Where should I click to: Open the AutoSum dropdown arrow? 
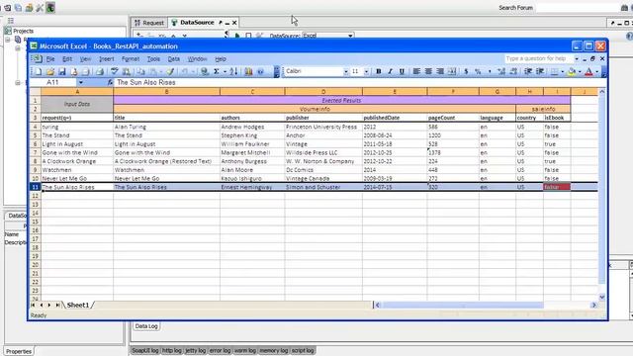pyautogui.click(x=225, y=72)
